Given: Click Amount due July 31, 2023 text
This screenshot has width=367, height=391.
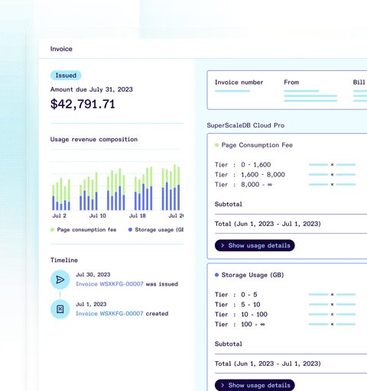Looking at the screenshot, I should 92,89.
